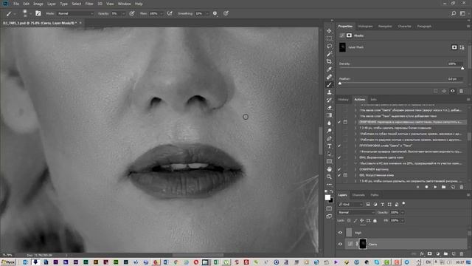Open the Edit Toolbar three-dots button
This screenshot has height=266, width=472.
(x=330, y=184)
